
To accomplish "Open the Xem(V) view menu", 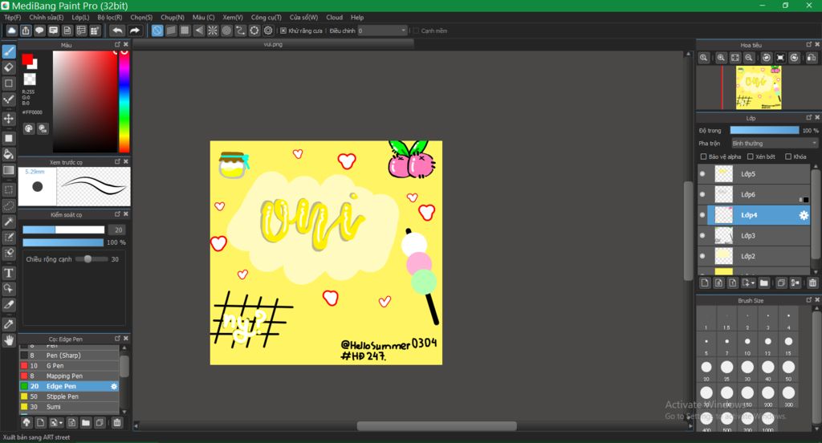I will coord(233,18).
